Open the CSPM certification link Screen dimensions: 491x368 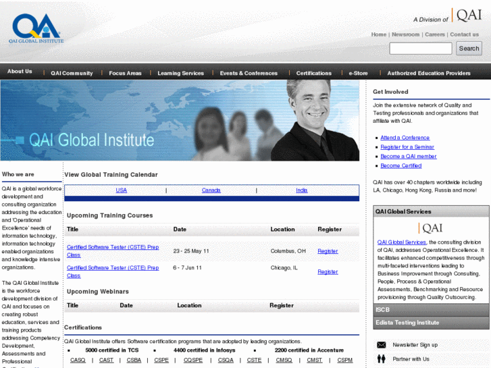[x=344, y=360]
